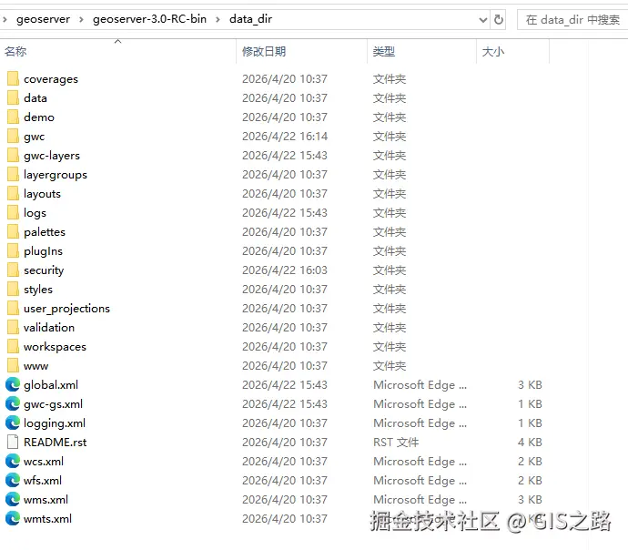This screenshot has height=550, width=628.
Task: Select the Edge icon of logging.xml
Action: pyautogui.click(x=13, y=423)
